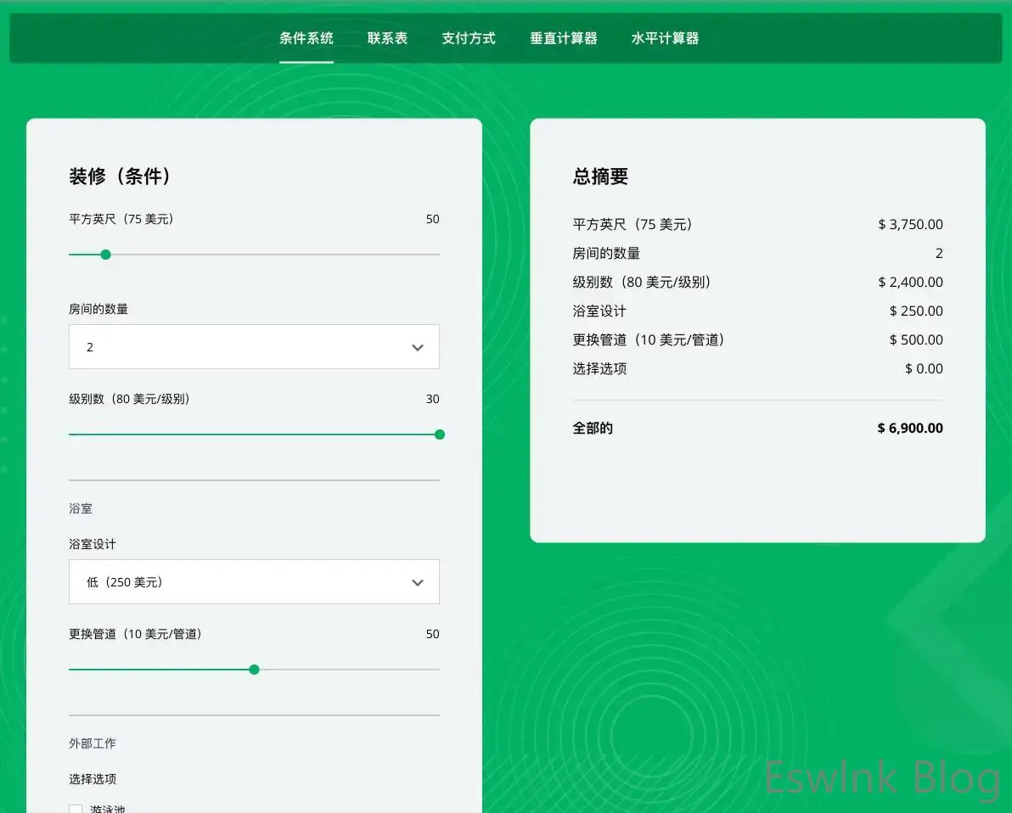Click the 装修（条件） heading
The image size is (1012, 813).
click(x=120, y=177)
